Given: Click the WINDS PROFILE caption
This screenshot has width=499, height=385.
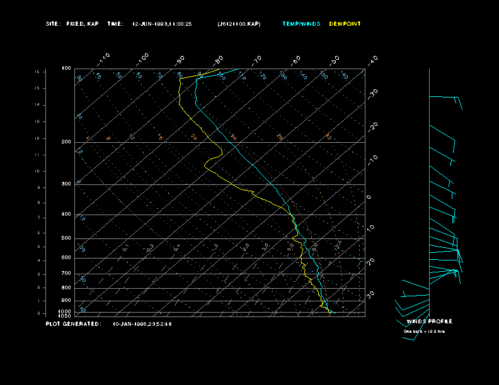Looking at the screenshot, I should pos(429,321).
